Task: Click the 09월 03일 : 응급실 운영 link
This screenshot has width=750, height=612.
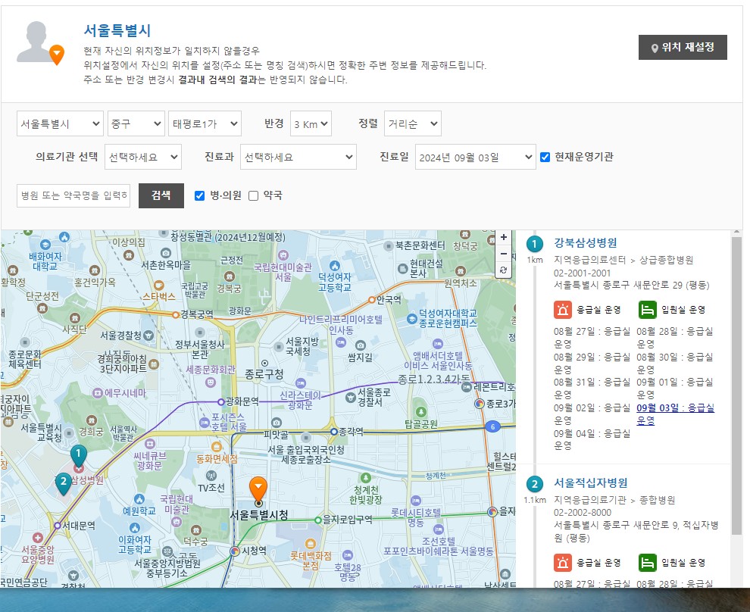Action: (676, 414)
